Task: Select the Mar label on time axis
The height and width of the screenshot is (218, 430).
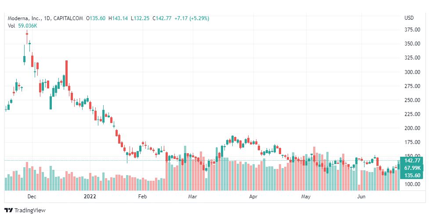Action: coord(192,197)
